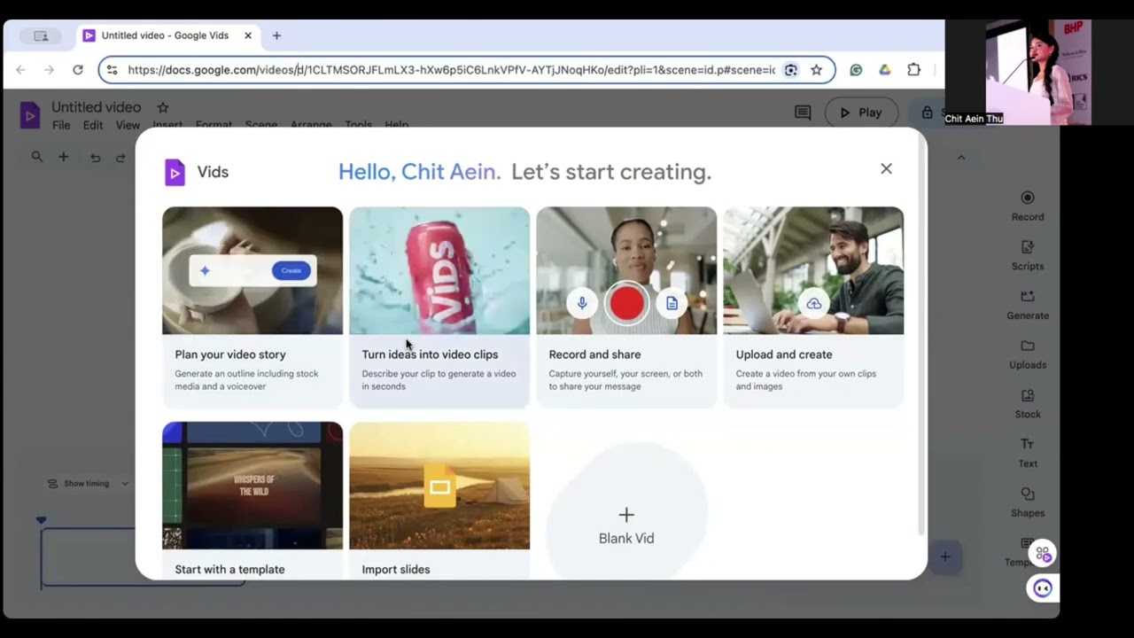Viewport: 1134px width, 638px height.
Task: Open the Google Drive extension icon
Action: pyautogui.click(x=884, y=70)
